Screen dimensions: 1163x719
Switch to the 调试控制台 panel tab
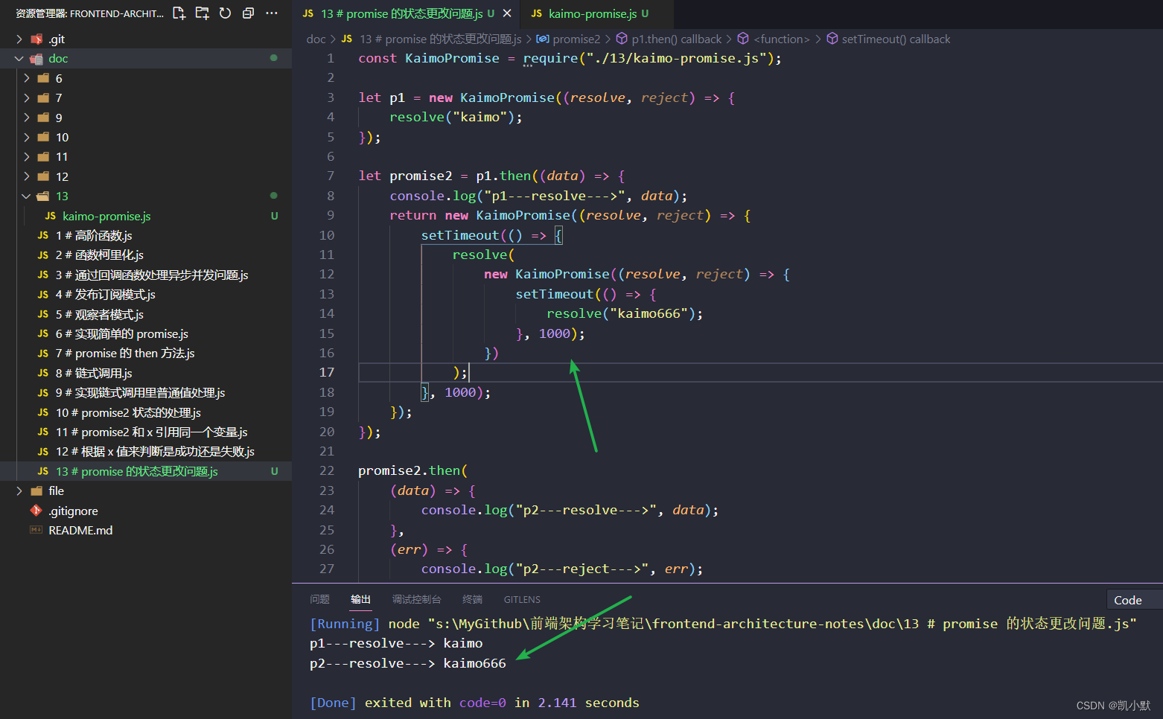pos(416,599)
